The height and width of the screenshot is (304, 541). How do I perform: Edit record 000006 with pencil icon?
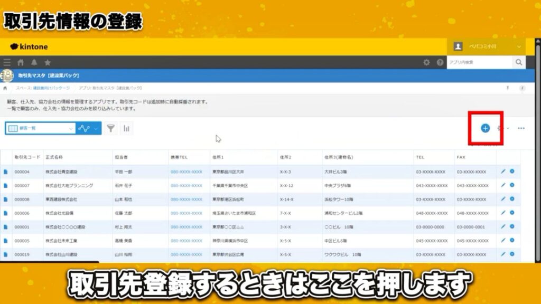(503, 213)
